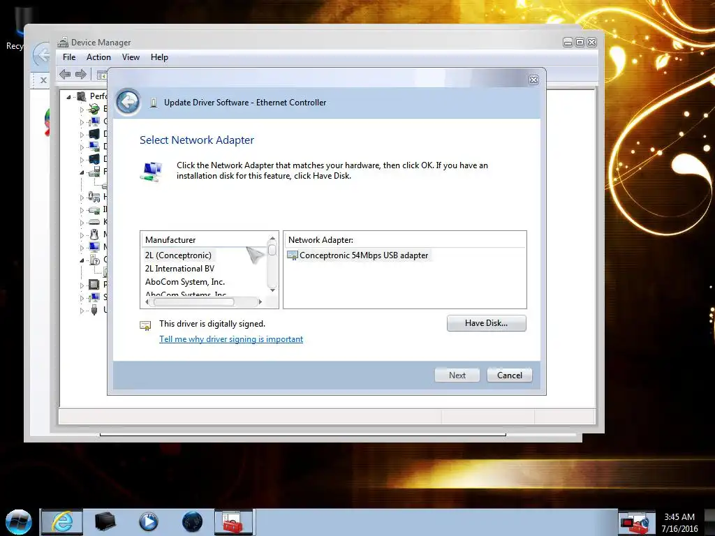Select the question-mark Other devices icon in the tree
The height and width of the screenshot is (536, 715).
pos(95,260)
